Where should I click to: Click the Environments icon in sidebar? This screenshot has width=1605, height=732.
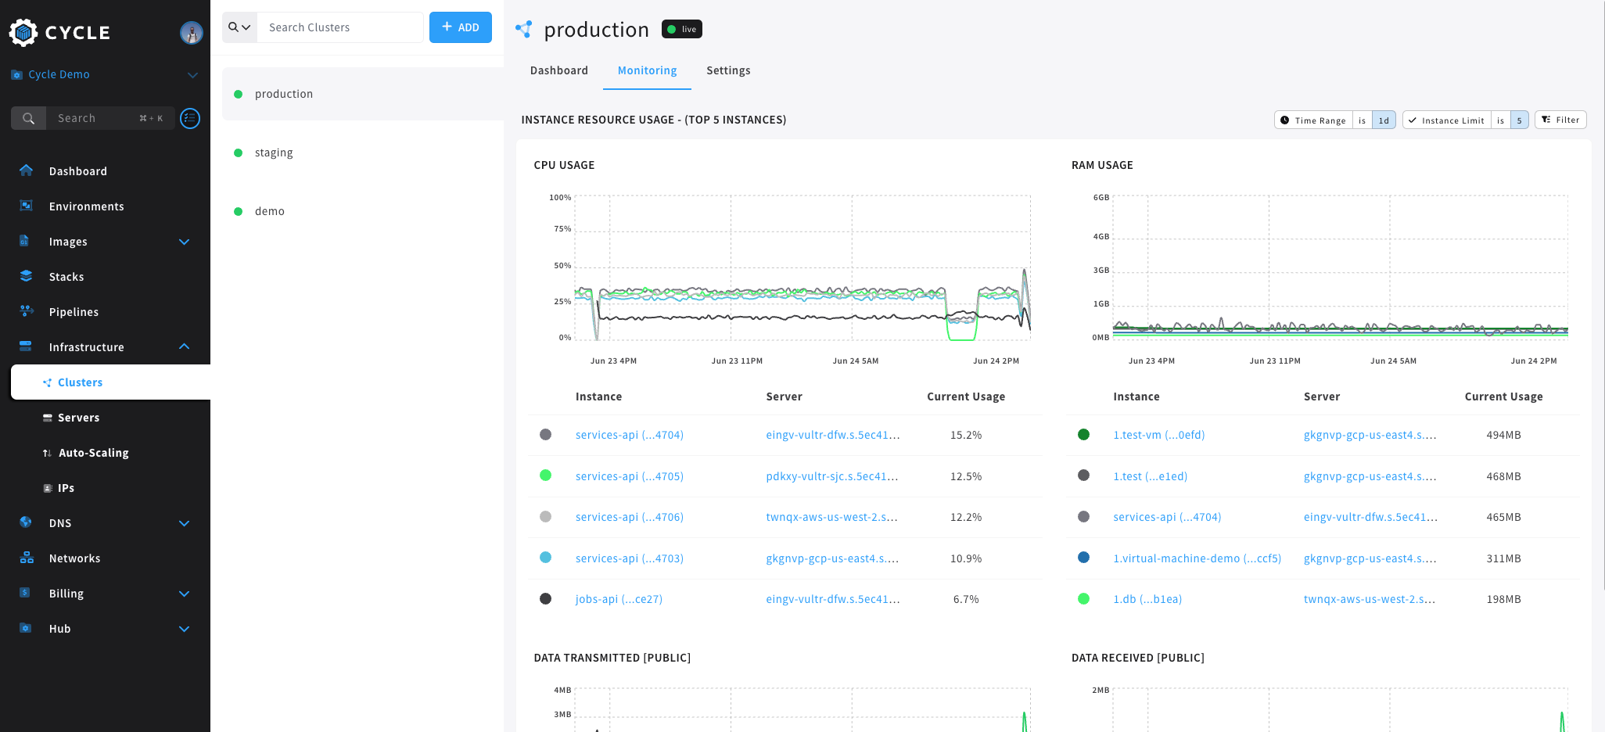[26, 206]
